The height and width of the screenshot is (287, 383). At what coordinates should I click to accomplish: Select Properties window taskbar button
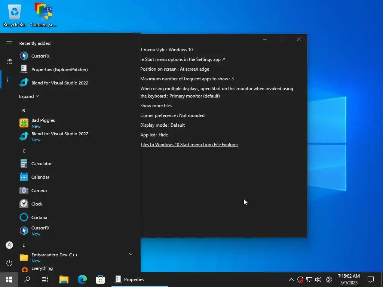(x=140, y=280)
